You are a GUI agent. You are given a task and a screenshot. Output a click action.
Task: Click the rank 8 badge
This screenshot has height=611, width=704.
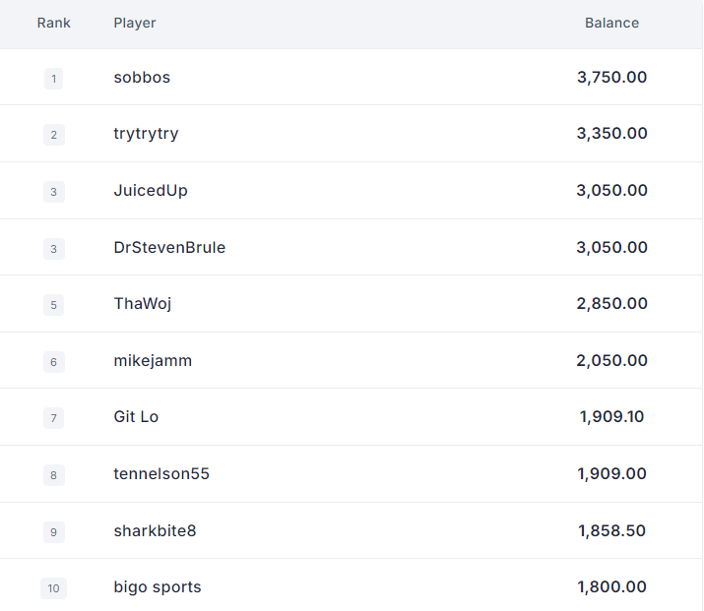pyautogui.click(x=54, y=475)
